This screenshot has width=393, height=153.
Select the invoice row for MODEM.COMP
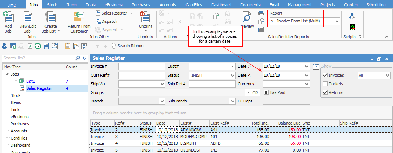(241, 137)
